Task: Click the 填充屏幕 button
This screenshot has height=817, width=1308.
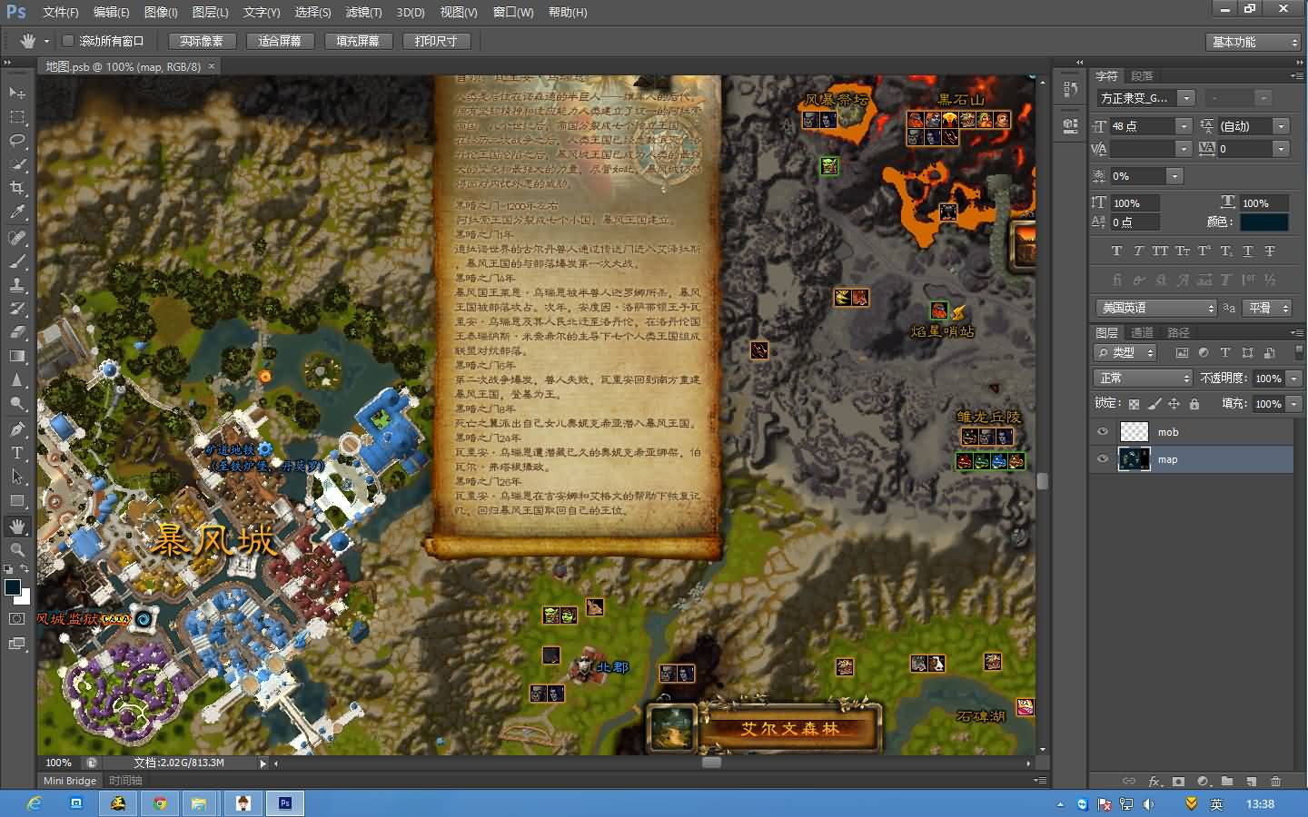Action: coord(357,41)
